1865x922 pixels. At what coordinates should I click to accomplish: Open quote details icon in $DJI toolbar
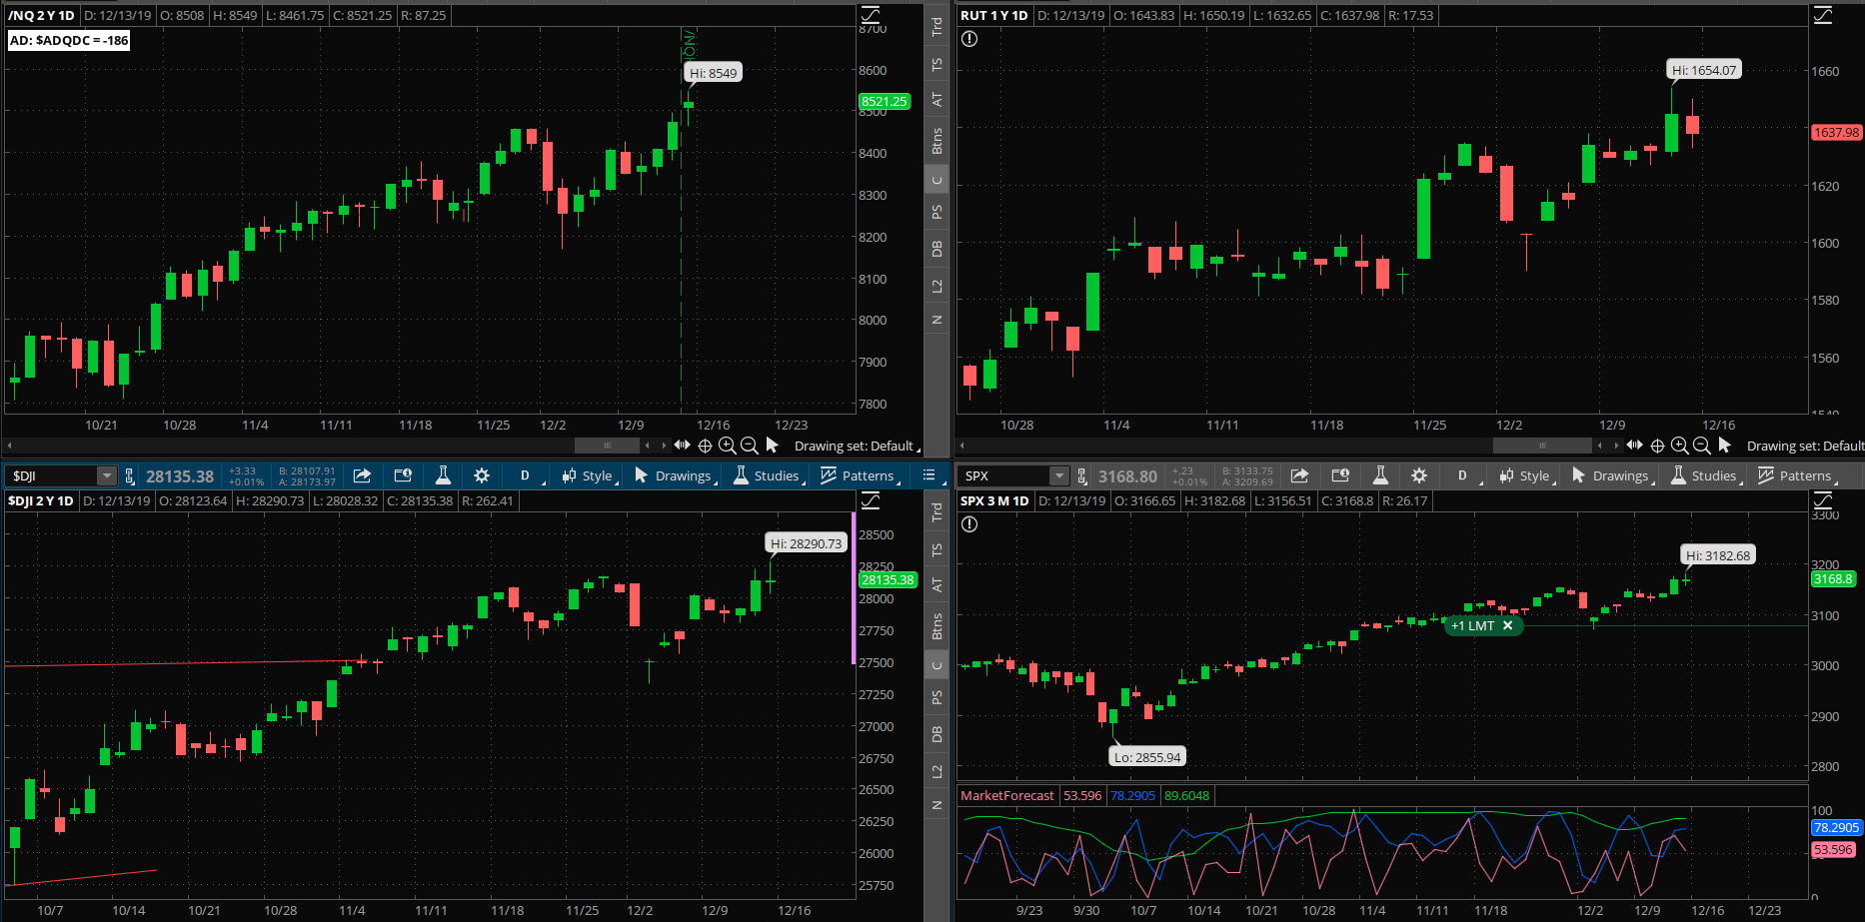coord(403,475)
